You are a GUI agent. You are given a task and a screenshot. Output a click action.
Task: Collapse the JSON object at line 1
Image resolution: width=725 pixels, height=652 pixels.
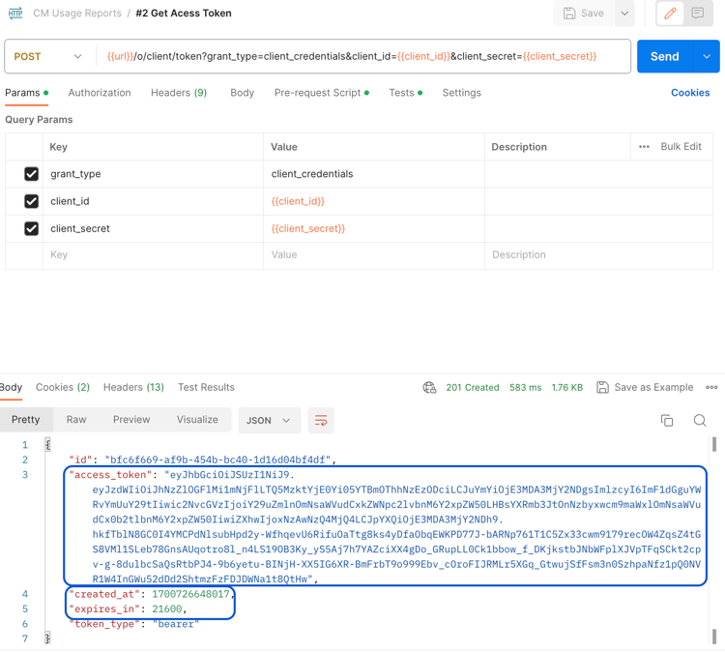(47, 445)
